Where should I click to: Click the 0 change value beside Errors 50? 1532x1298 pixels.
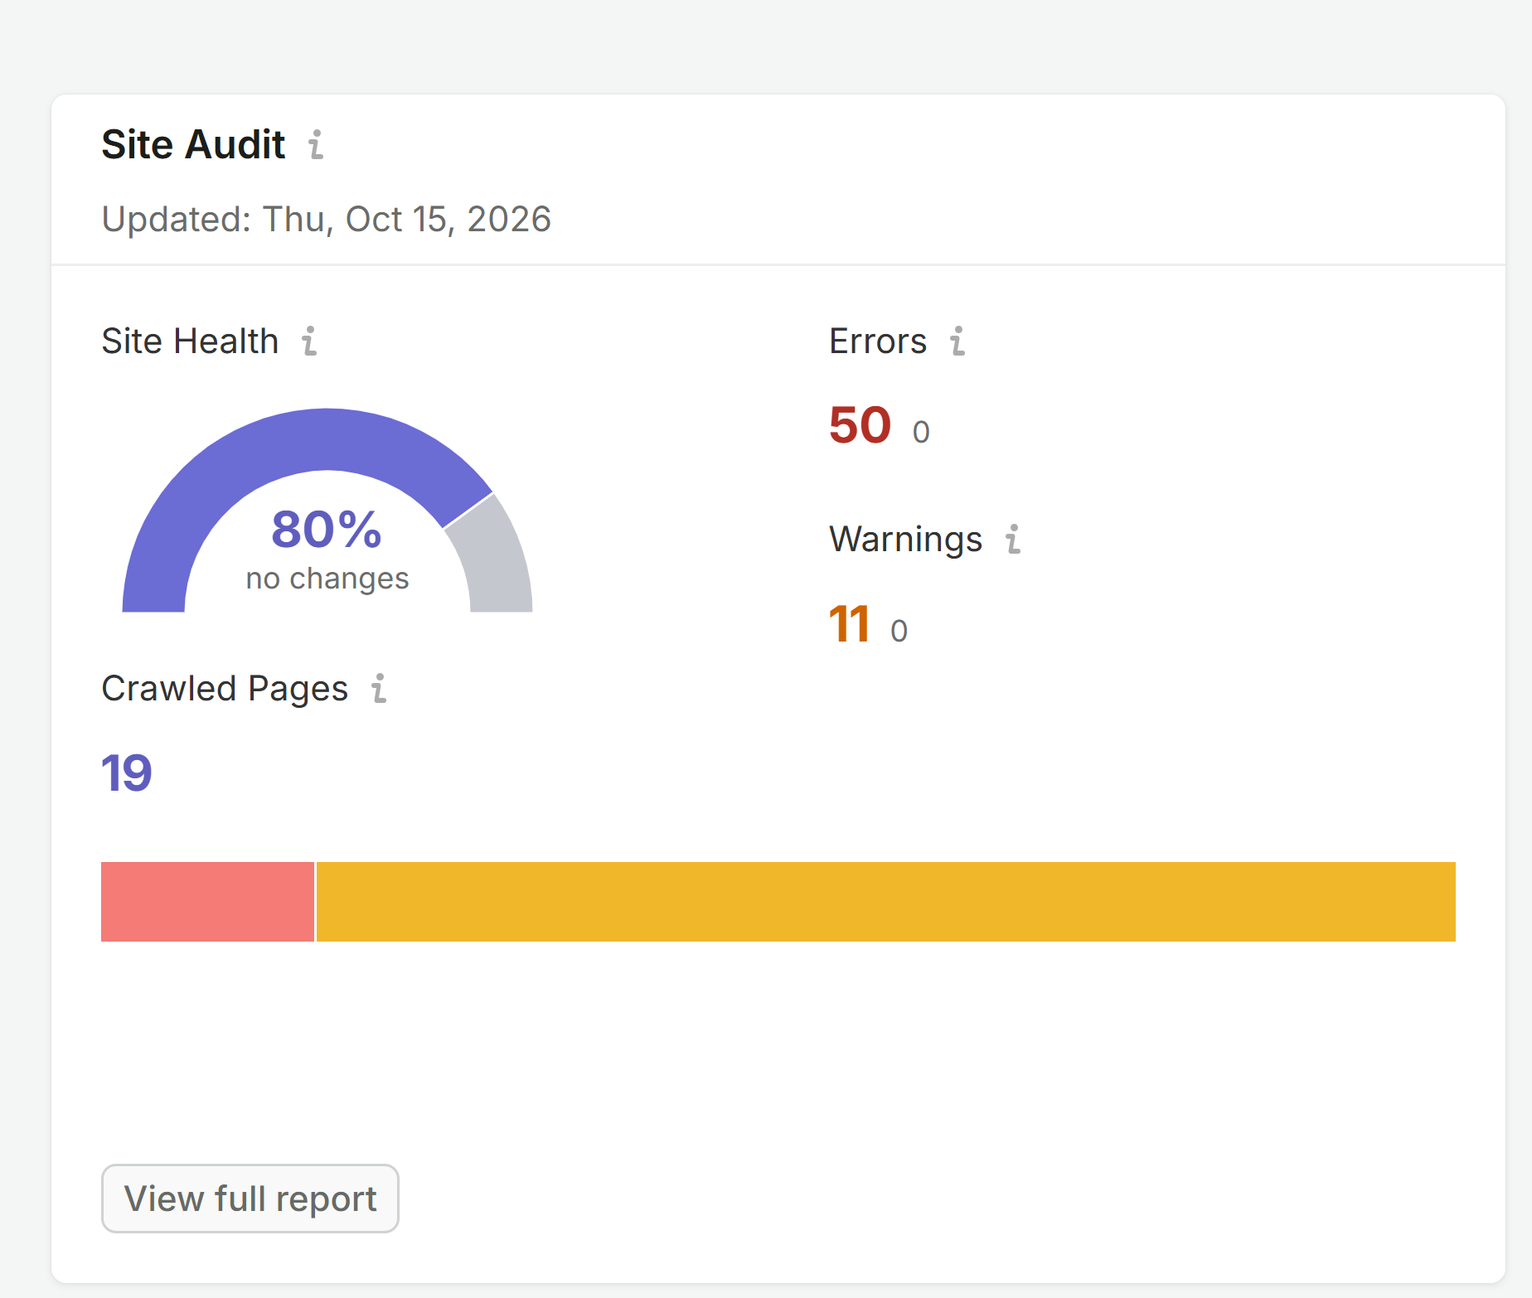(921, 432)
